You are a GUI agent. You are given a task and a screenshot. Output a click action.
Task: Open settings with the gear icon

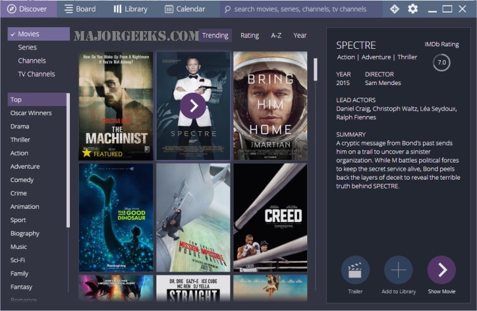coord(413,9)
